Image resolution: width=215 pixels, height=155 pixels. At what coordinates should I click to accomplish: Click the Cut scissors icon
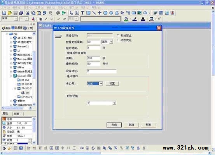pos(28,13)
